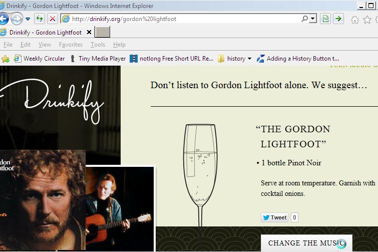Image resolution: width=378 pixels, height=252 pixels.
Task: Minimize the Internet Explorer window
Action: (361, 6)
